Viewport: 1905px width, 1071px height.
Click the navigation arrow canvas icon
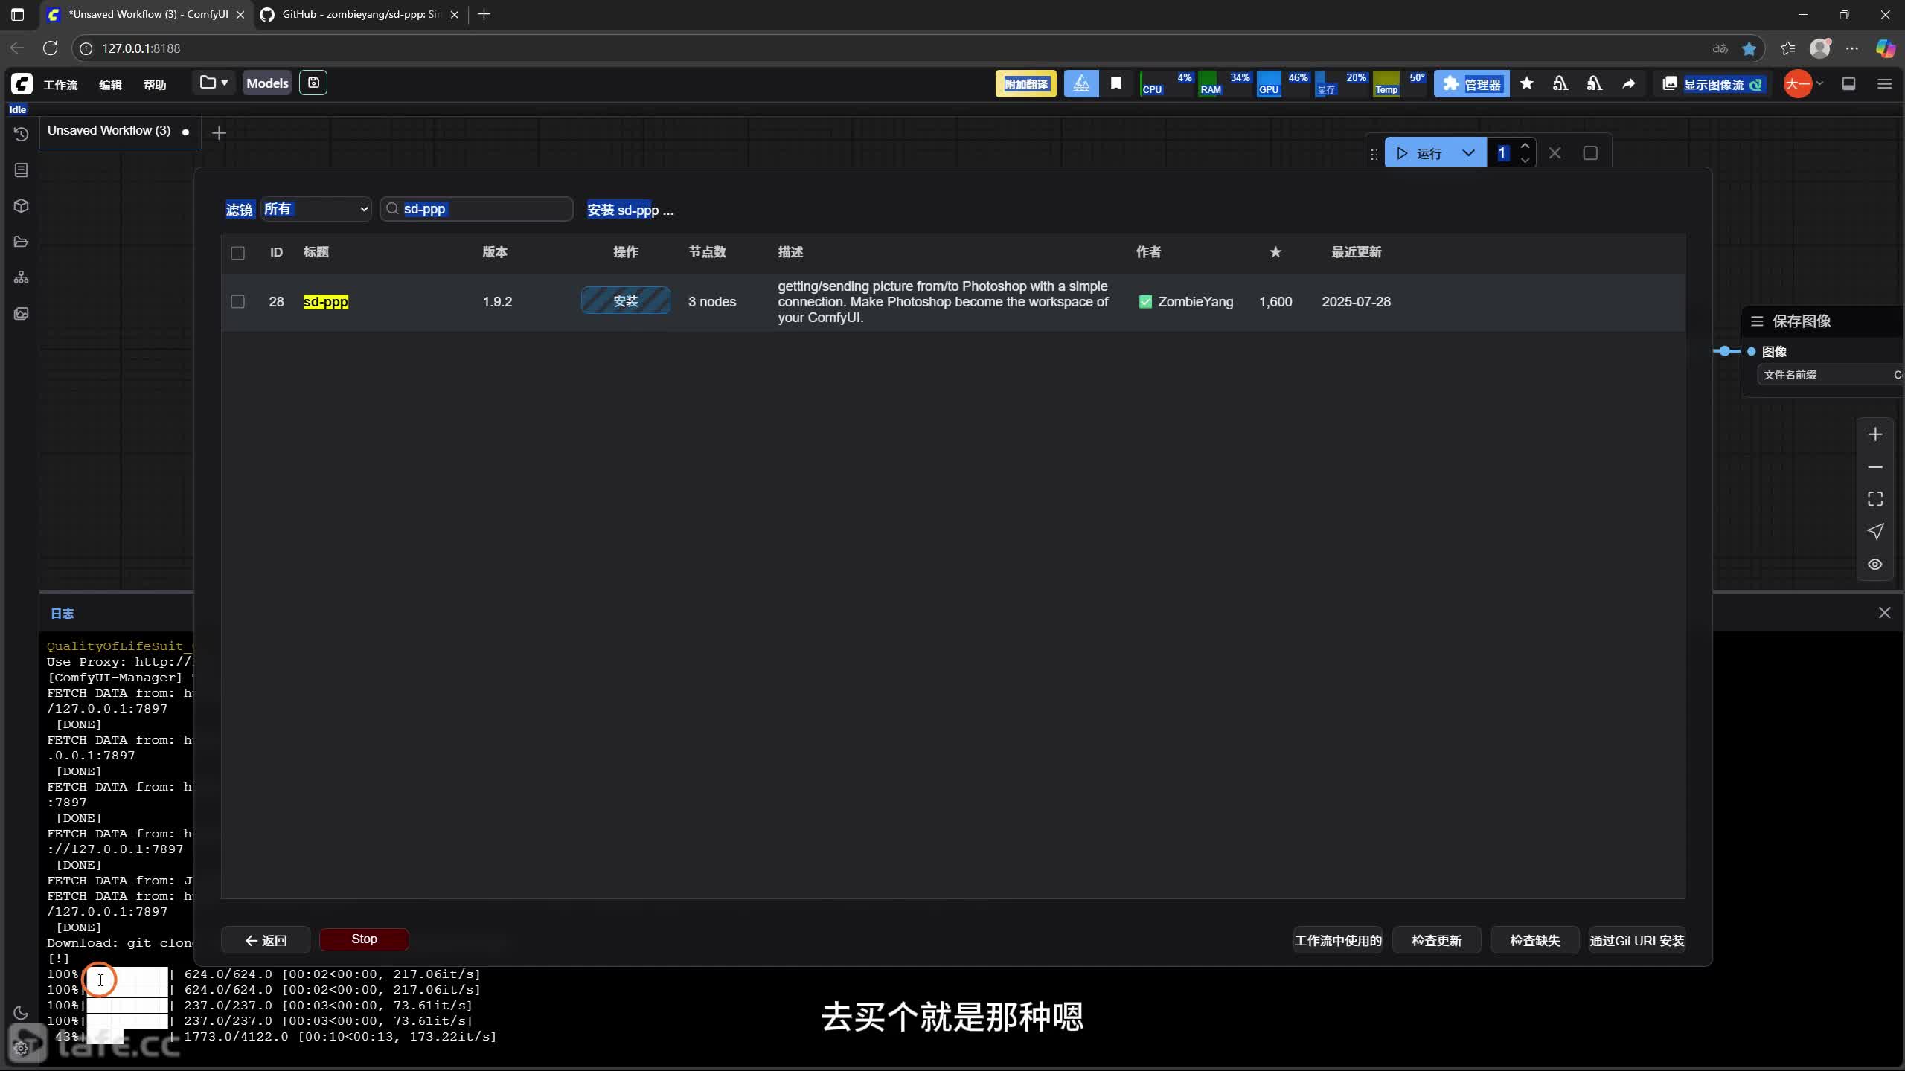(x=1875, y=532)
